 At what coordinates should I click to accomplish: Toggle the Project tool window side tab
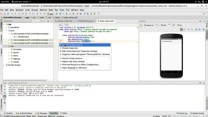[1, 25]
